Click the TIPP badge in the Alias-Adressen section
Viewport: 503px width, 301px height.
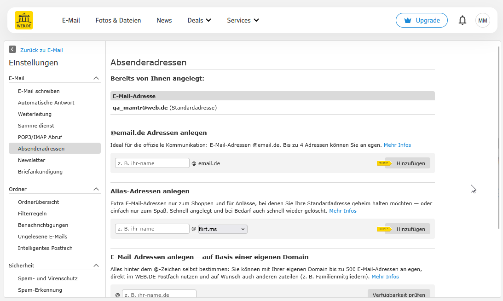point(383,229)
